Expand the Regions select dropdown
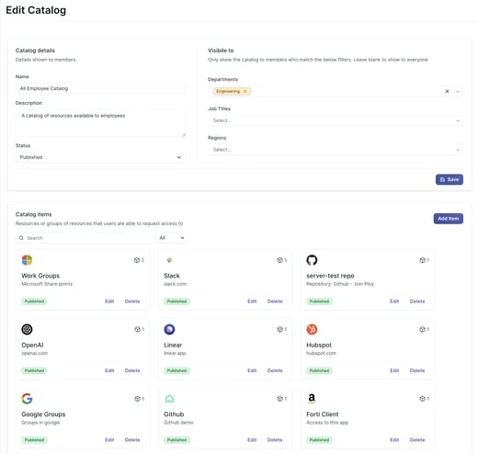The image size is (478, 454). point(336,150)
